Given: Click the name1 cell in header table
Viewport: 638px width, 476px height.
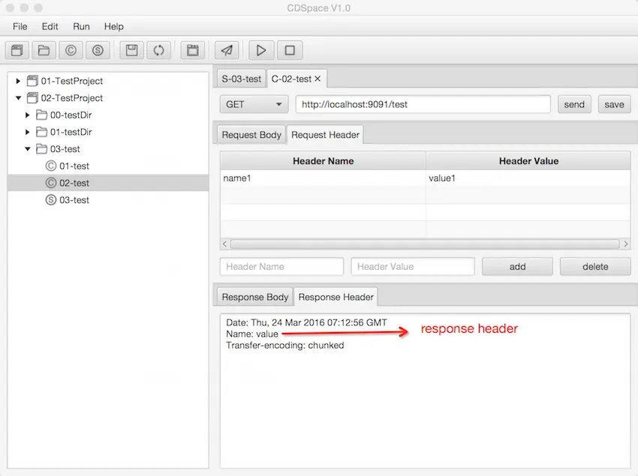Looking at the screenshot, I should [323, 178].
